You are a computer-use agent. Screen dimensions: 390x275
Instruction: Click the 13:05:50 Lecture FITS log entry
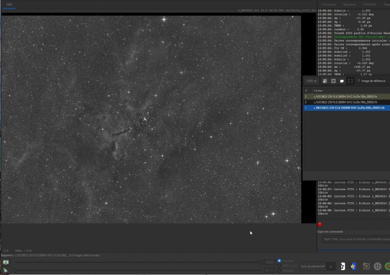(354, 184)
